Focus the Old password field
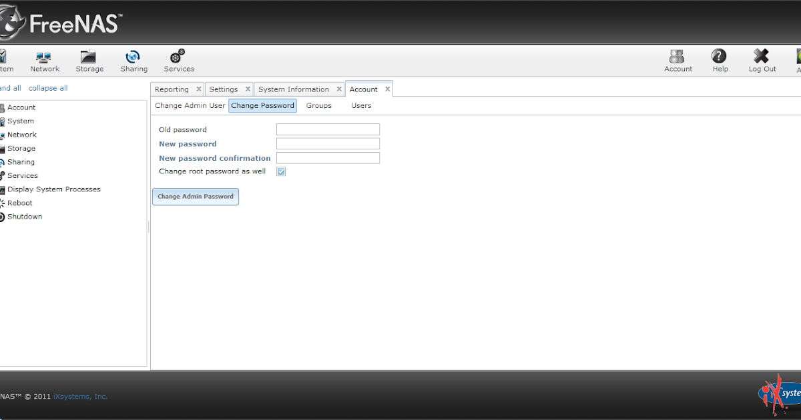The height and width of the screenshot is (420, 801). [x=328, y=129]
